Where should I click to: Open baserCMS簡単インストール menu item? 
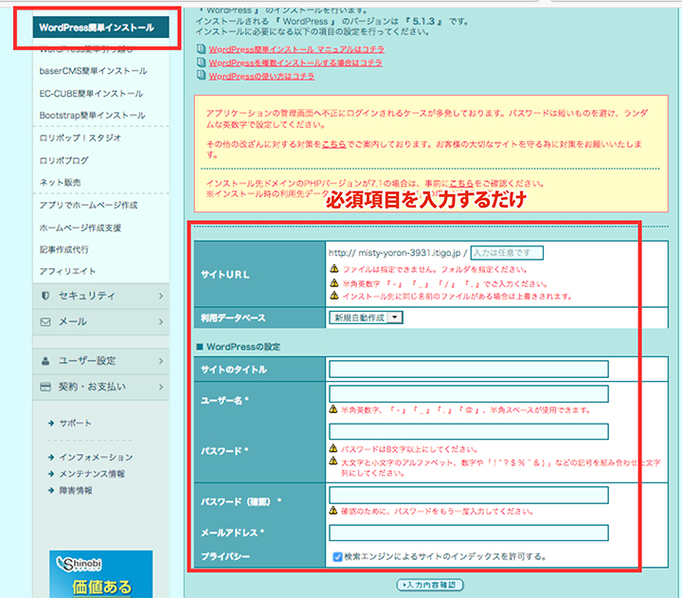[x=93, y=71]
